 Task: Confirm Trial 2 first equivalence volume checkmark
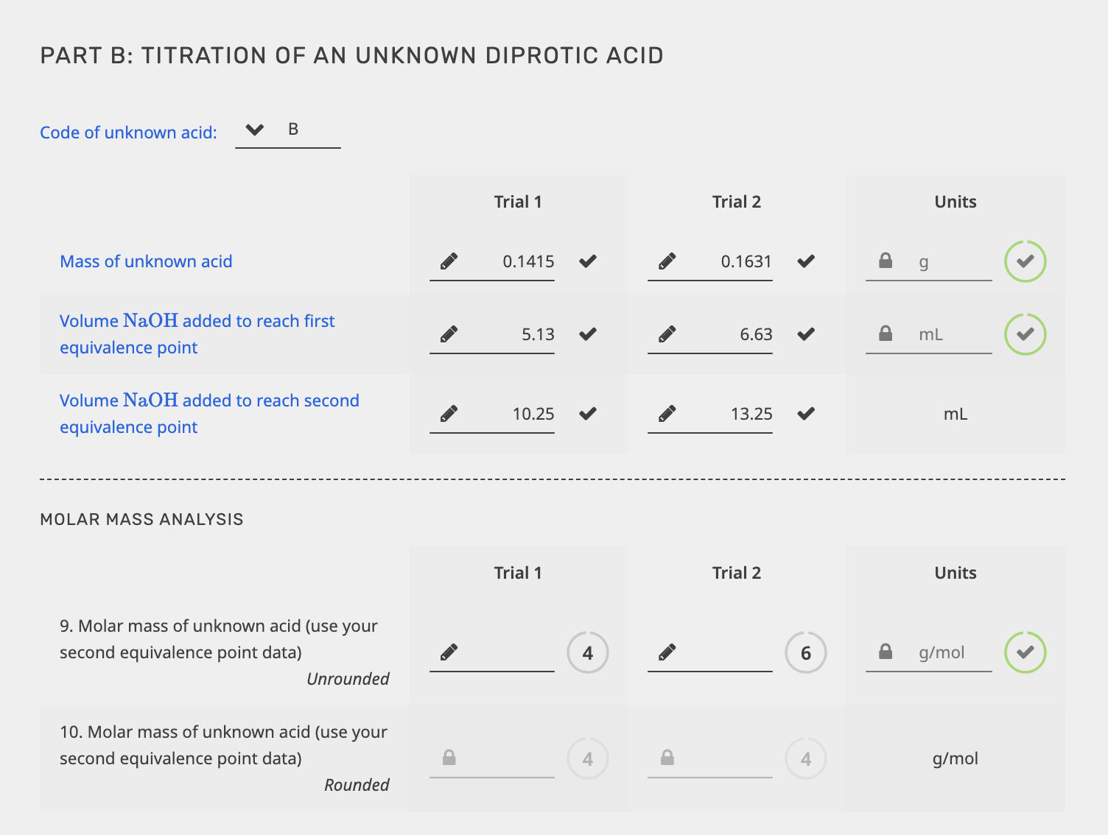coord(805,334)
